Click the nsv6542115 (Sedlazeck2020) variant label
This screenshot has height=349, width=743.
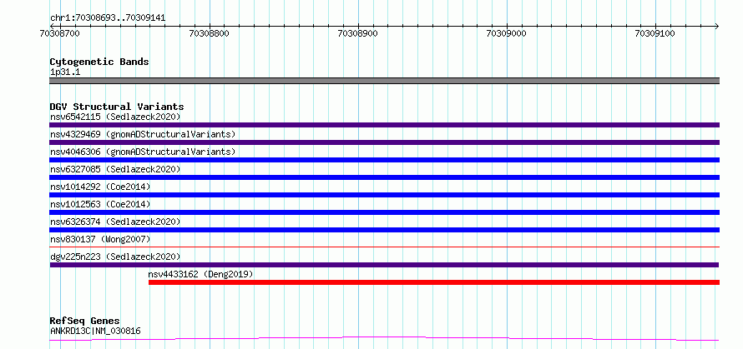pos(115,117)
